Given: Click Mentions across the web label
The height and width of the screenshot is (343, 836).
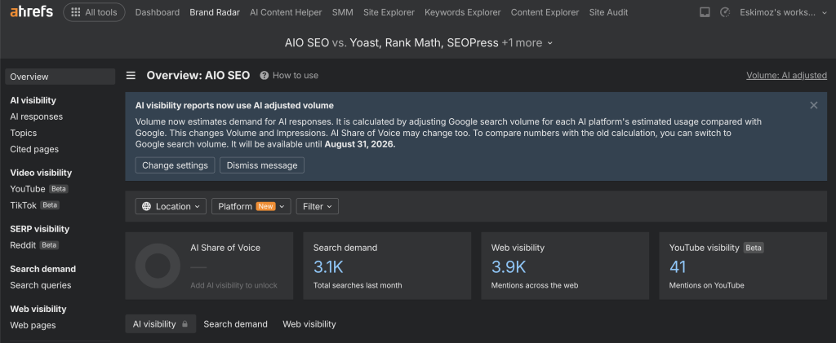Looking at the screenshot, I should point(535,285).
